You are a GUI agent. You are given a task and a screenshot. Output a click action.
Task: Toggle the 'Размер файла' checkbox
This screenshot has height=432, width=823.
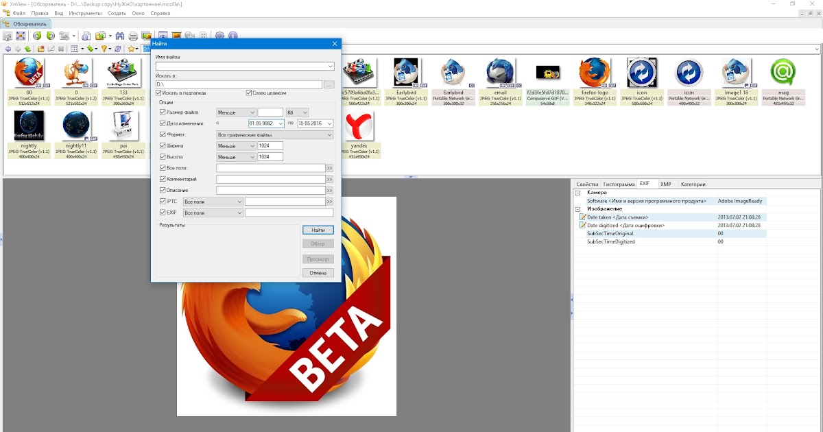point(163,112)
